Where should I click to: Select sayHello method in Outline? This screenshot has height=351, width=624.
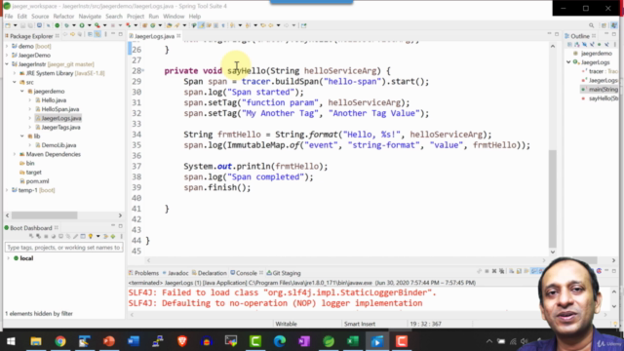[x=600, y=98]
